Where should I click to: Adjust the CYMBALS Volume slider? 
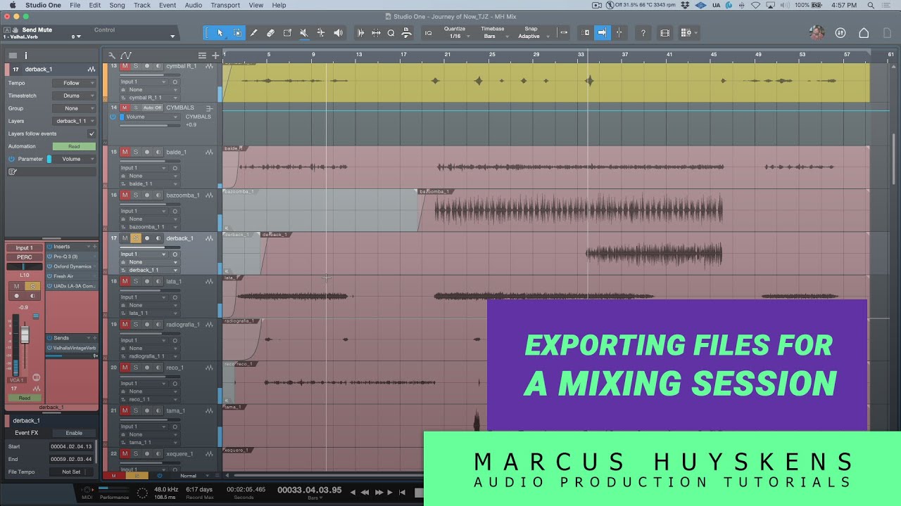click(149, 125)
